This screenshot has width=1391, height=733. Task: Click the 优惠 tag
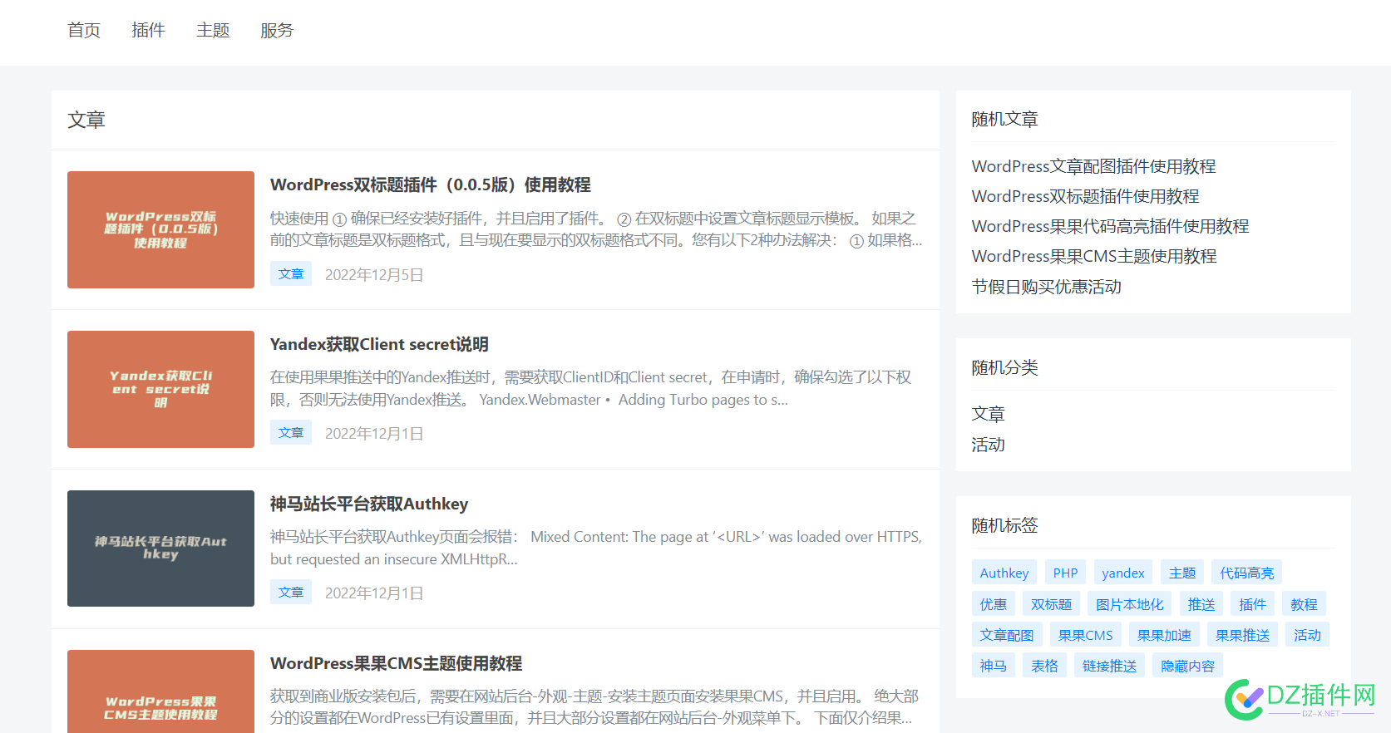pyautogui.click(x=993, y=604)
